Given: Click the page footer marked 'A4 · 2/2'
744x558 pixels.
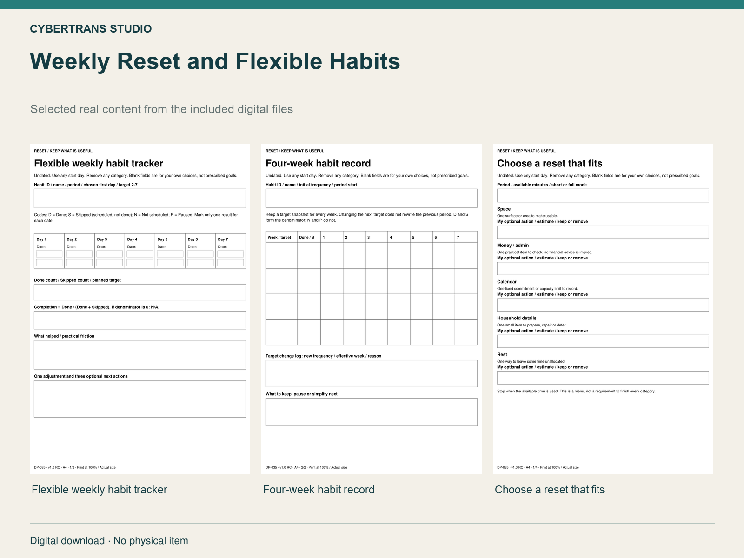Looking at the screenshot, I should 306,467.
